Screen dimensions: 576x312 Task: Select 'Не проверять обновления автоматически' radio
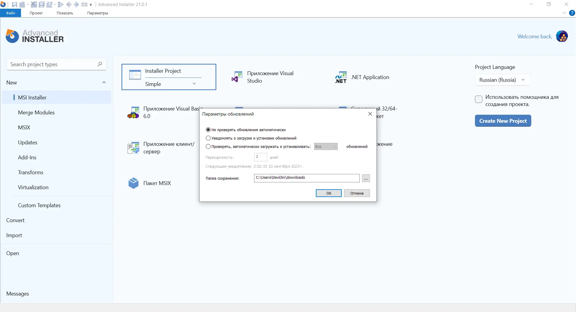coord(208,130)
